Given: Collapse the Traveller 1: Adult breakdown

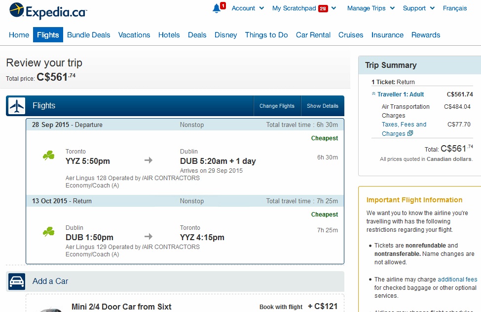Looking at the screenshot, I should click(398, 94).
